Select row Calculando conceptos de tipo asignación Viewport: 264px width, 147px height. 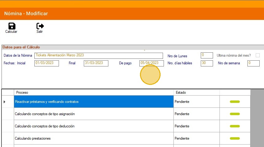(94, 114)
